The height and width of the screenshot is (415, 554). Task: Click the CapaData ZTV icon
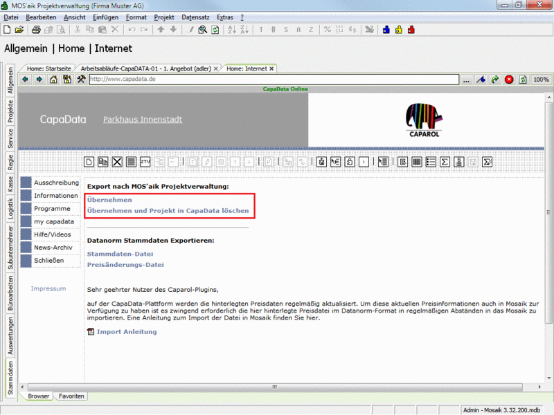coord(145,162)
